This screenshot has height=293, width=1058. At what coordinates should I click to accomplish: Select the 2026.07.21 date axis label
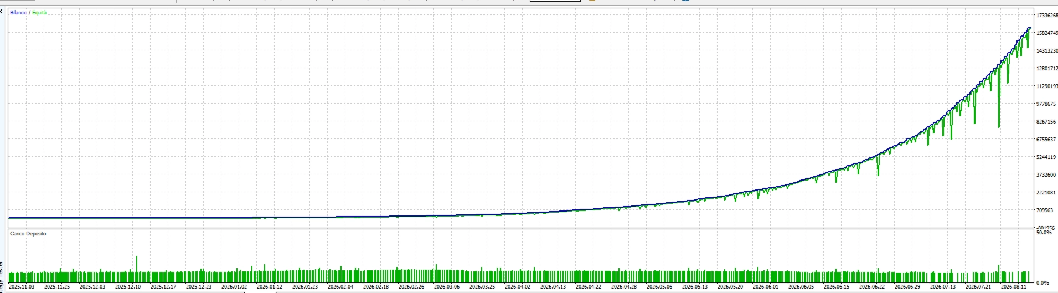coord(978,287)
